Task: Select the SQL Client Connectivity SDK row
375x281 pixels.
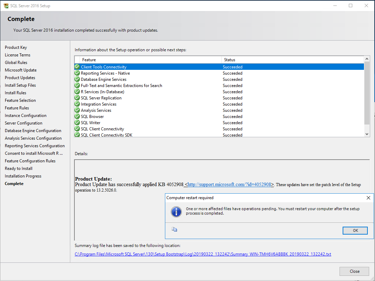Action: coord(219,135)
